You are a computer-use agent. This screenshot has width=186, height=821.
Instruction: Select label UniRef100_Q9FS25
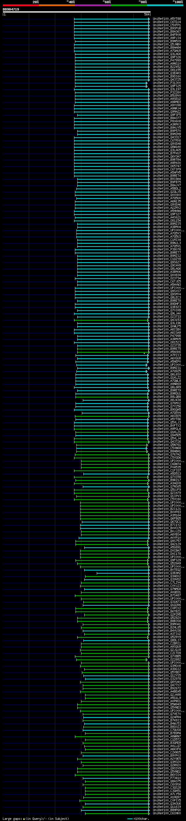tap(167, 86)
